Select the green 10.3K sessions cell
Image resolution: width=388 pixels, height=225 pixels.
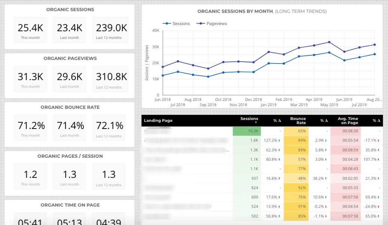click(x=246, y=131)
